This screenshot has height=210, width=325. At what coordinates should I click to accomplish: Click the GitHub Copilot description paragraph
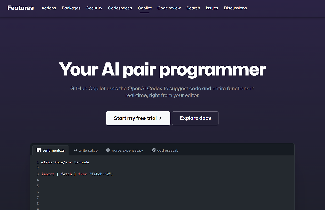pyautogui.click(x=162, y=92)
